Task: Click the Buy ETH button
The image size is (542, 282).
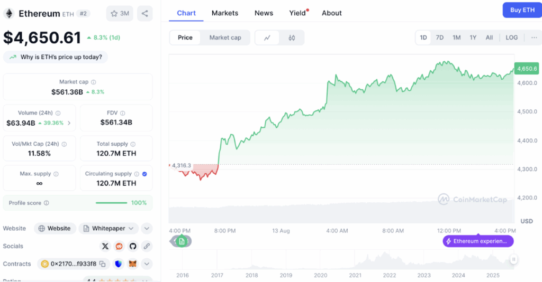Action: pos(522,10)
